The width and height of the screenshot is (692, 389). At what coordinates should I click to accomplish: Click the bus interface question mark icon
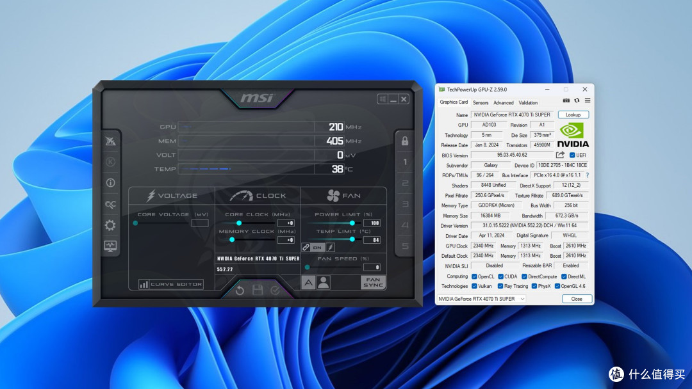(587, 175)
